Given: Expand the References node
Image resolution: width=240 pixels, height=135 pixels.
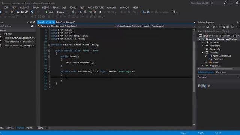Looking at the screenshot, I should click(x=202, y=46).
